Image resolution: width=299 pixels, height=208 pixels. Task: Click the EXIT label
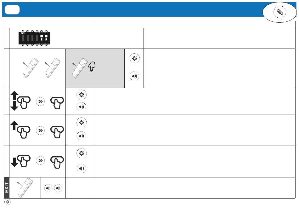(7, 188)
